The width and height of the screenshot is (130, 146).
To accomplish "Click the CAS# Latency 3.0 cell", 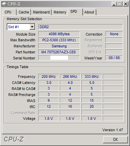I will coord(49,83).
